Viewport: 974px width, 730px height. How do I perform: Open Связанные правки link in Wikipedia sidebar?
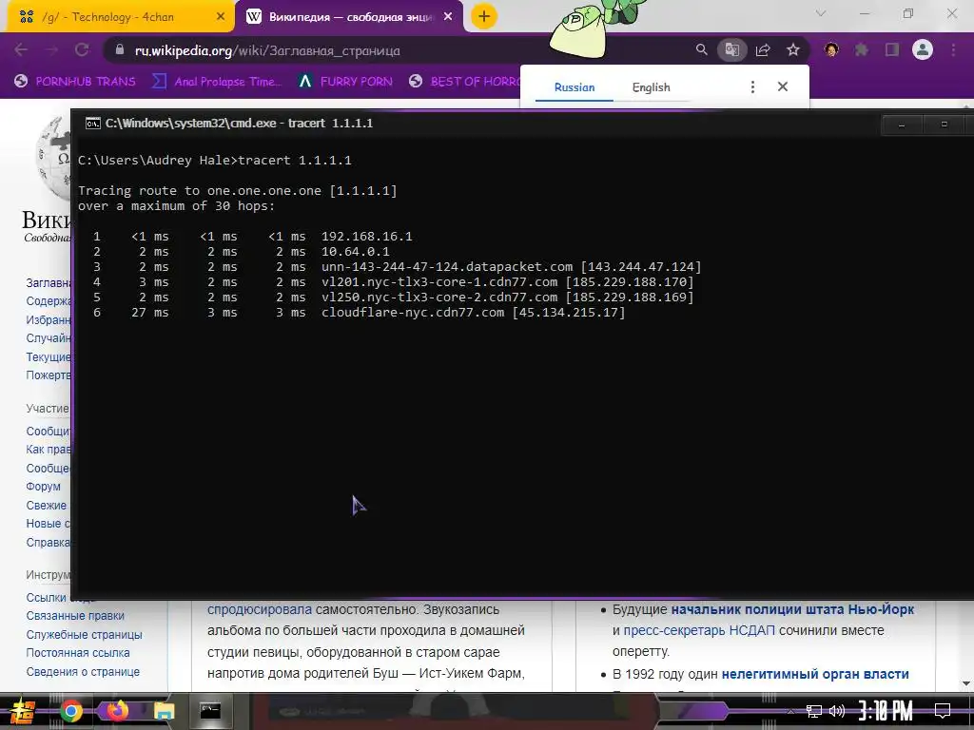(75, 616)
